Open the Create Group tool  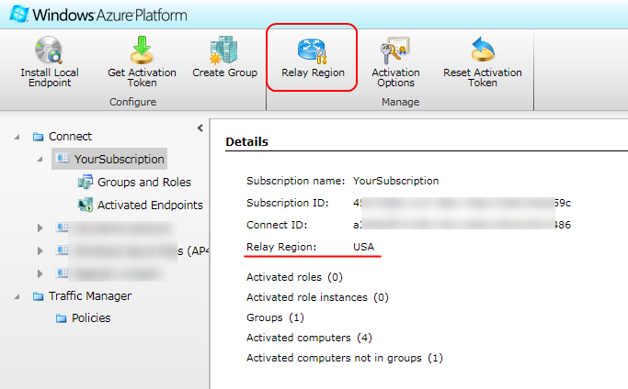tap(224, 49)
